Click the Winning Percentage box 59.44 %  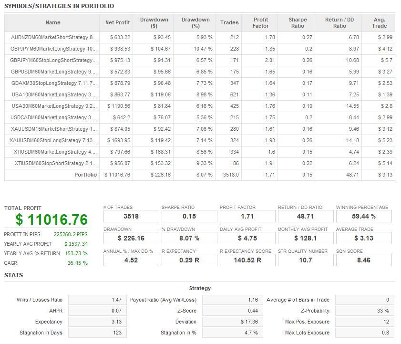tap(364, 216)
